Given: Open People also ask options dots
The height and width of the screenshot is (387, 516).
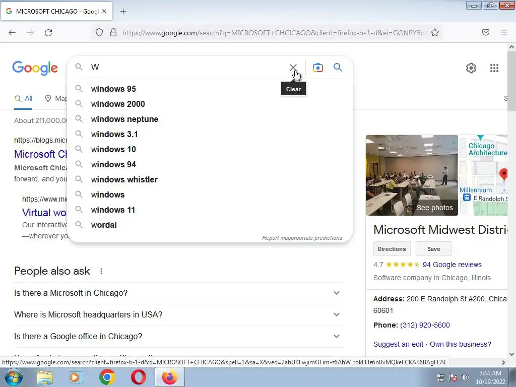Looking at the screenshot, I should (x=101, y=271).
